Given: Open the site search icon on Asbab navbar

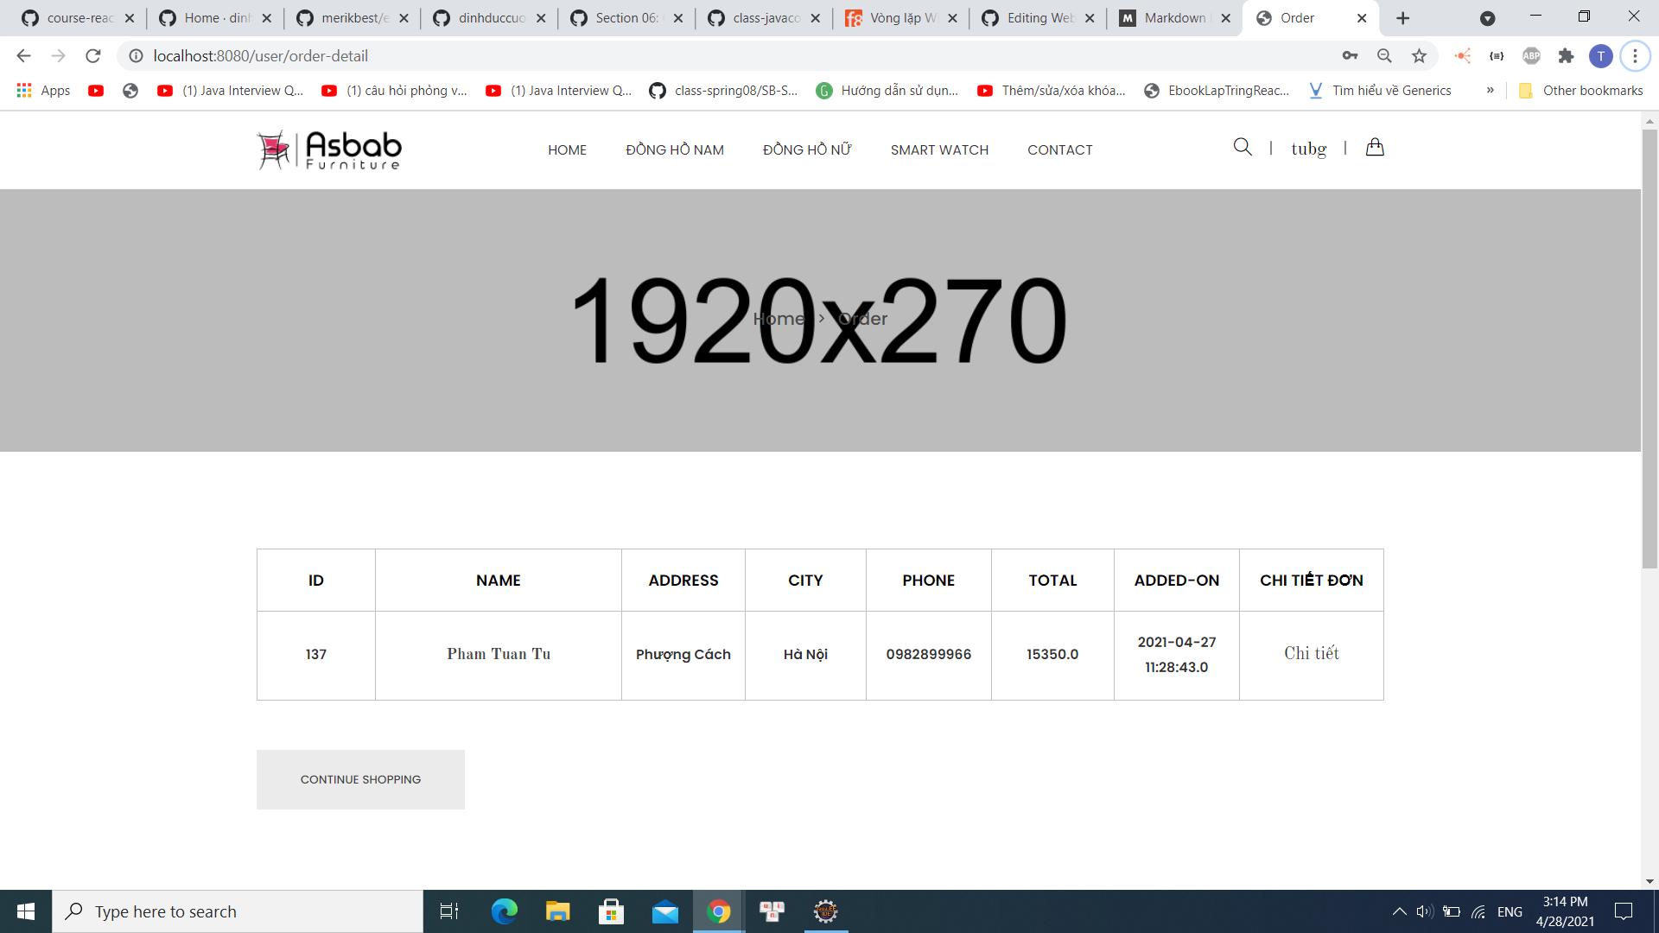Looking at the screenshot, I should [1243, 147].
